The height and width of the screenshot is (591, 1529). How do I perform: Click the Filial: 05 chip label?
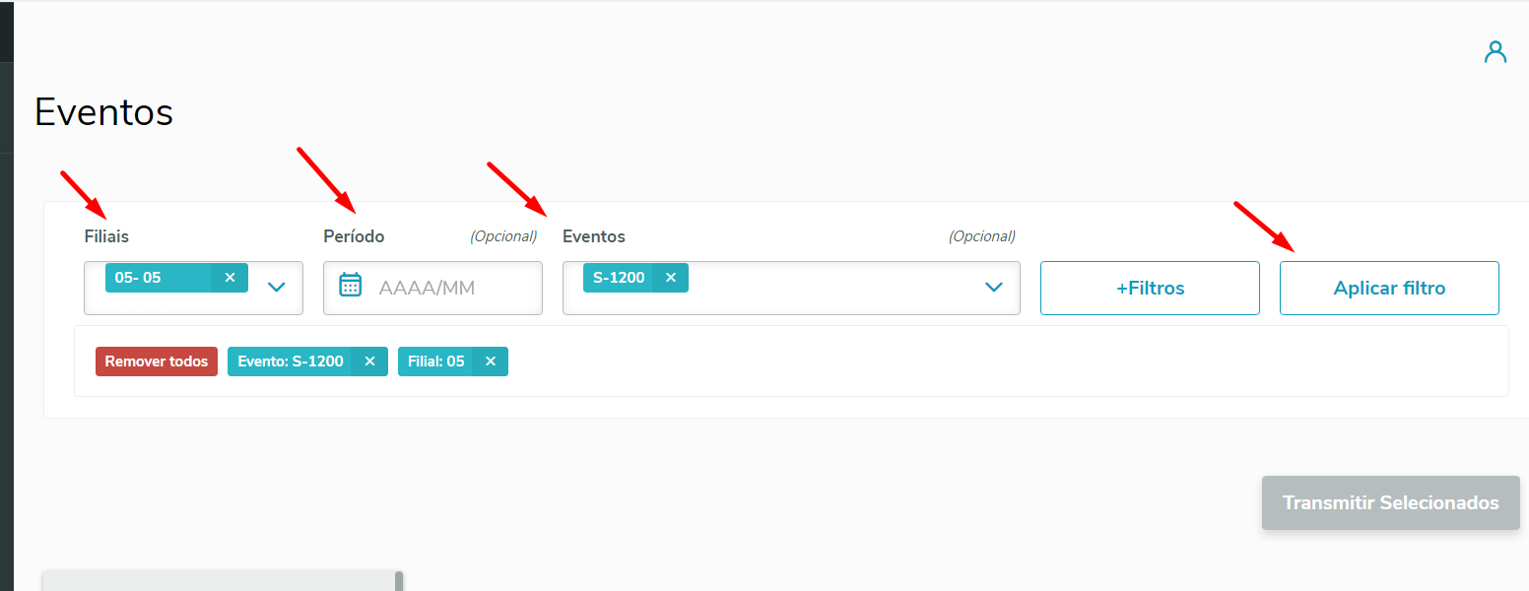click(435, 361)
